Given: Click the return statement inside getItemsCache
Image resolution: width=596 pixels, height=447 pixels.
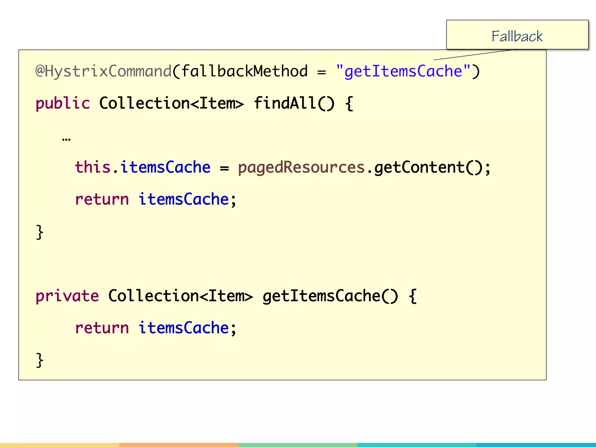Looking at the screenshot, I should (x=156, y=328).
